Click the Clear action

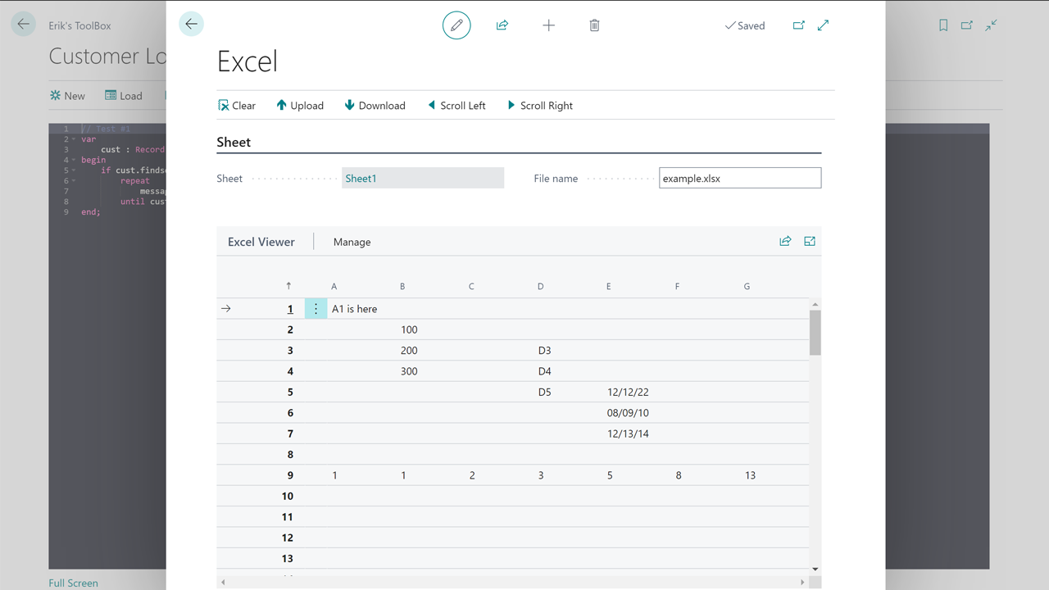pos(236,106)
